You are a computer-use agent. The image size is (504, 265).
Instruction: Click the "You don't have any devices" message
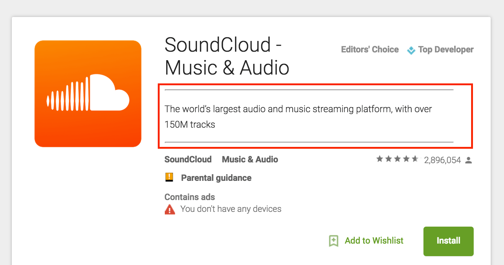[231, 209]
